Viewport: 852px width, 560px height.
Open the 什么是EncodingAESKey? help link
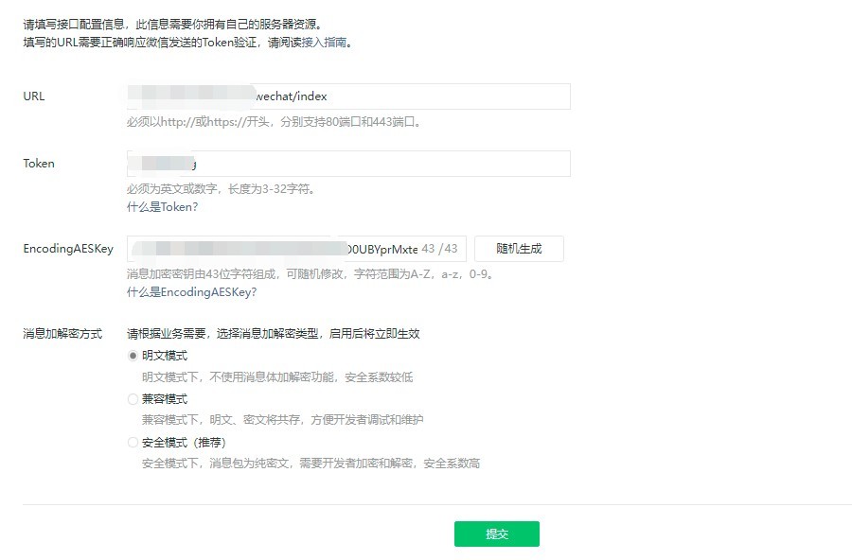tap(191, 292)
